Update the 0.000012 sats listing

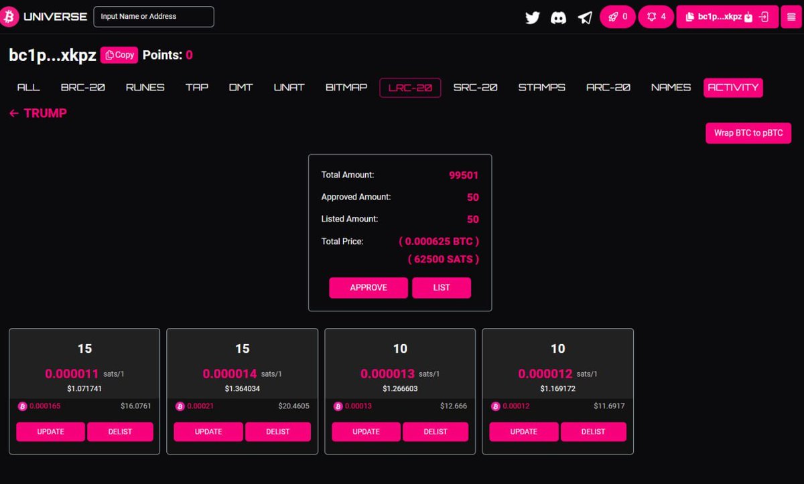click(x=524, y=432)
